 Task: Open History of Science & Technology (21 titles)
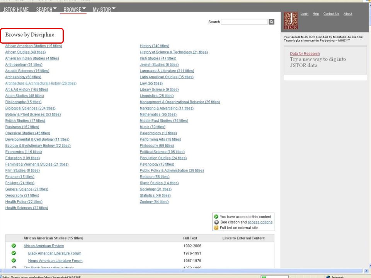coord(174,52)
